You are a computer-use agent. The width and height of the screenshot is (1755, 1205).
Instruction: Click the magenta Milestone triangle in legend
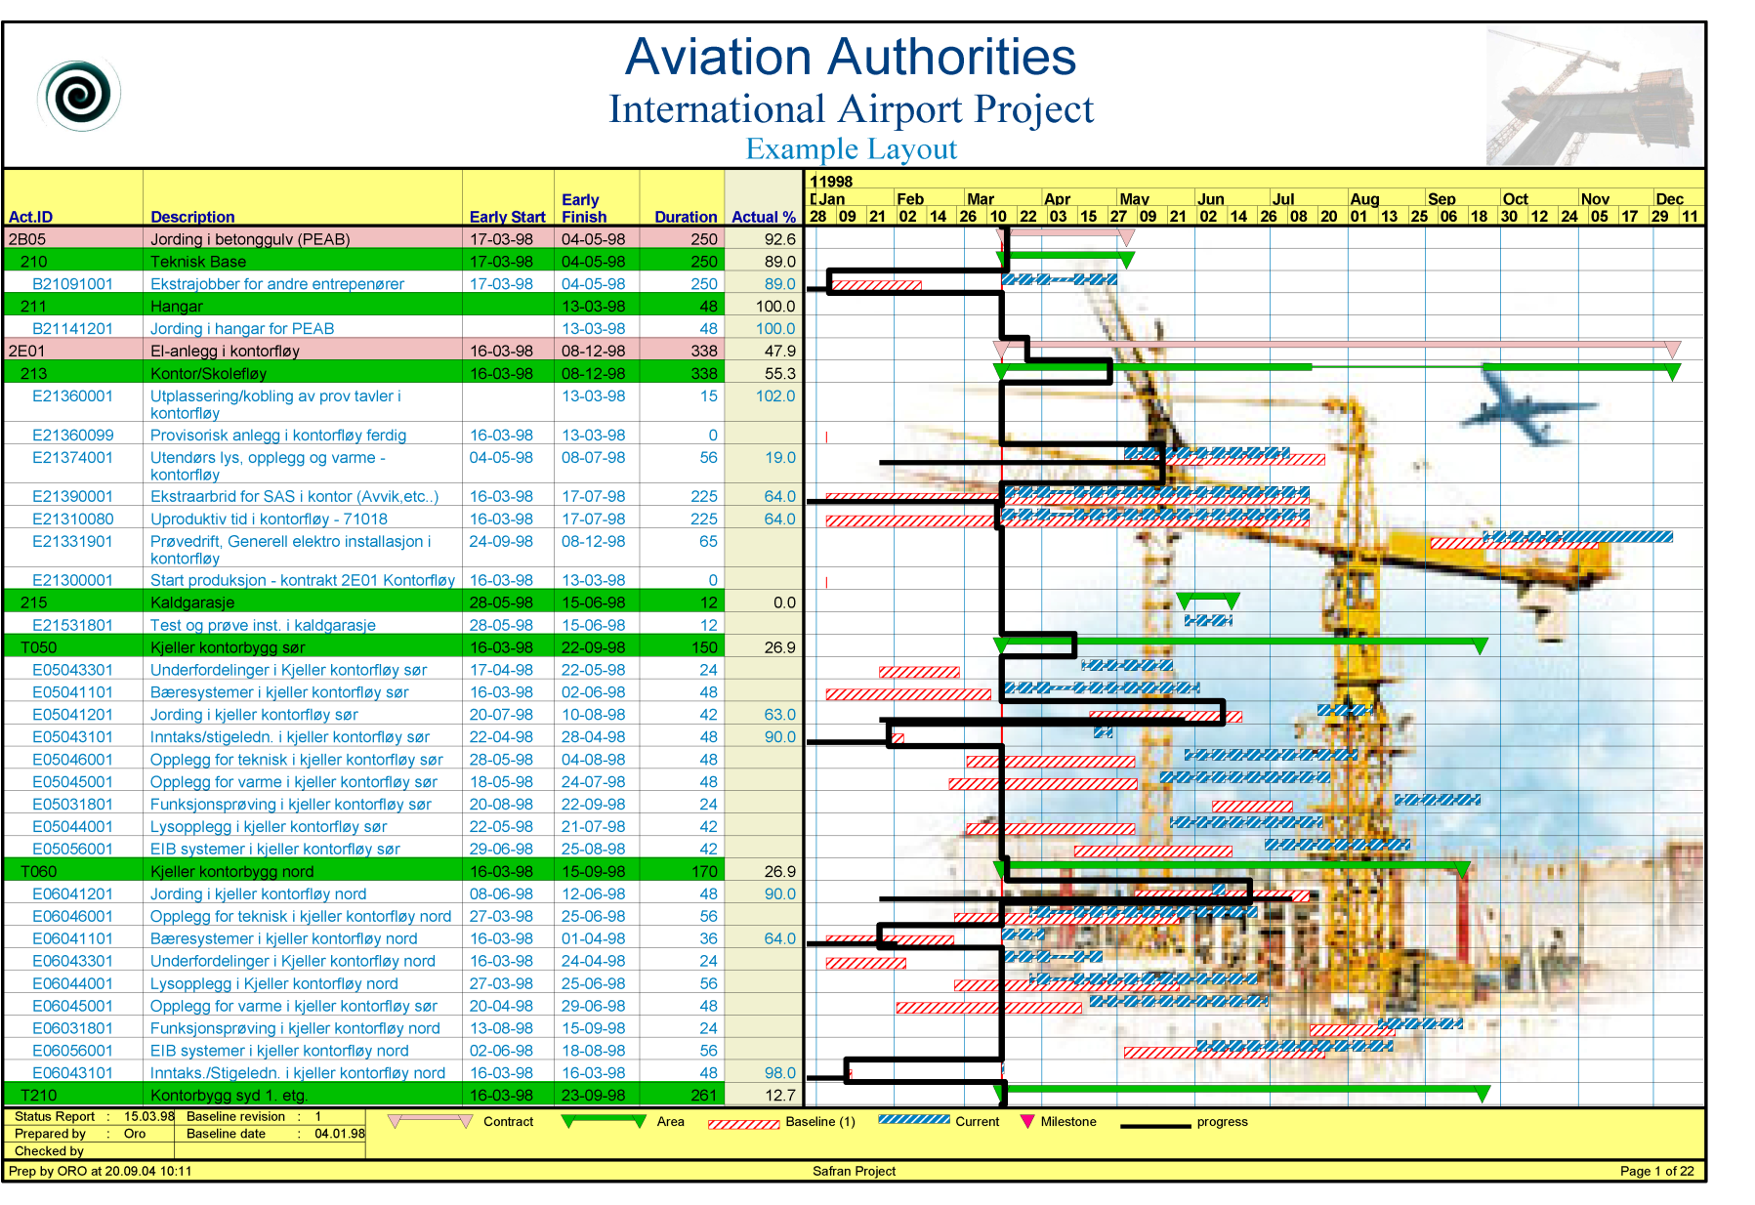tap(1026, 1122)
